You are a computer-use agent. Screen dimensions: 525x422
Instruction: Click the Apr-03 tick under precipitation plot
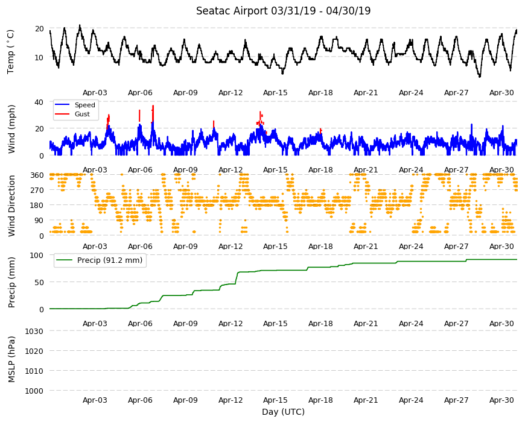click(95, 323)
